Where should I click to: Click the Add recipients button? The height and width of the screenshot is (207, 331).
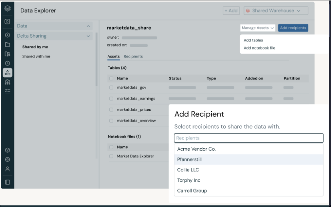[293, 28]
